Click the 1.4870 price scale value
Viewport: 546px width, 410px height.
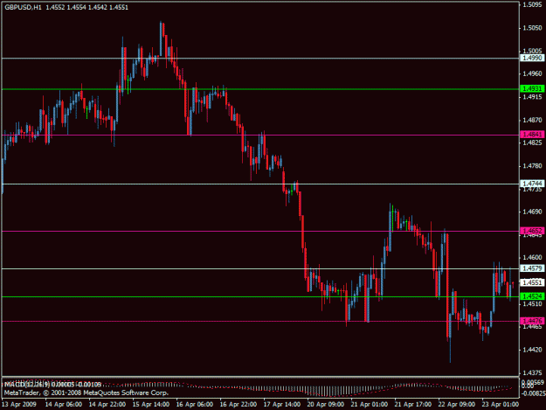[x=532, y=120]
